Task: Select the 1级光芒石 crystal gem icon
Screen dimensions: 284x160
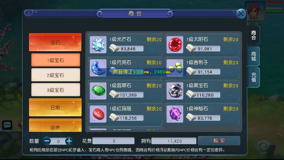Action: point(98,44)
